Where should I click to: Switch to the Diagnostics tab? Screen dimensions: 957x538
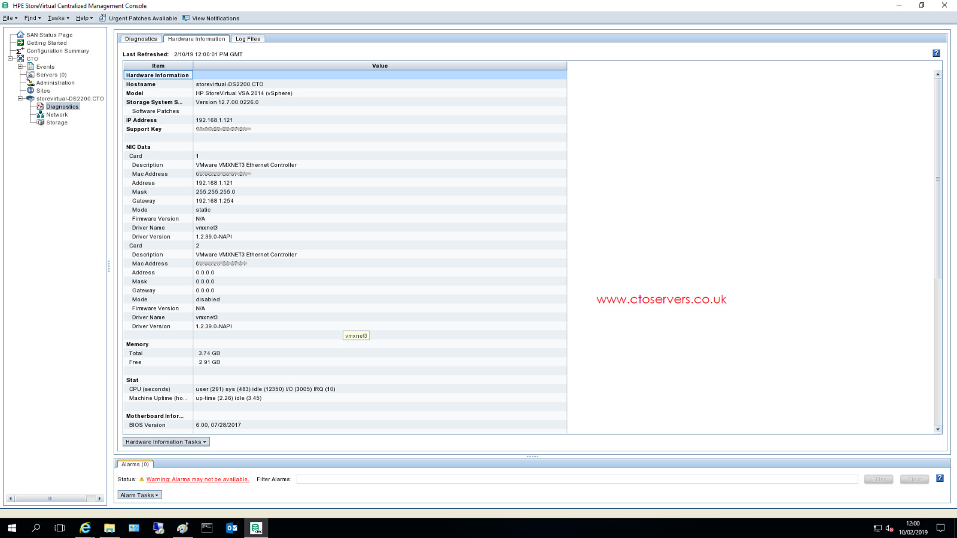point(141,39)
